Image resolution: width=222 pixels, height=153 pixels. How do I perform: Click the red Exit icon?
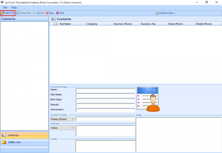tap(58, 13)
